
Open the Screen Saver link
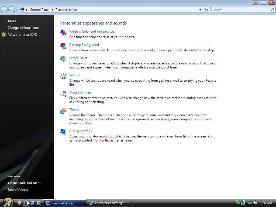pos(78,58)
